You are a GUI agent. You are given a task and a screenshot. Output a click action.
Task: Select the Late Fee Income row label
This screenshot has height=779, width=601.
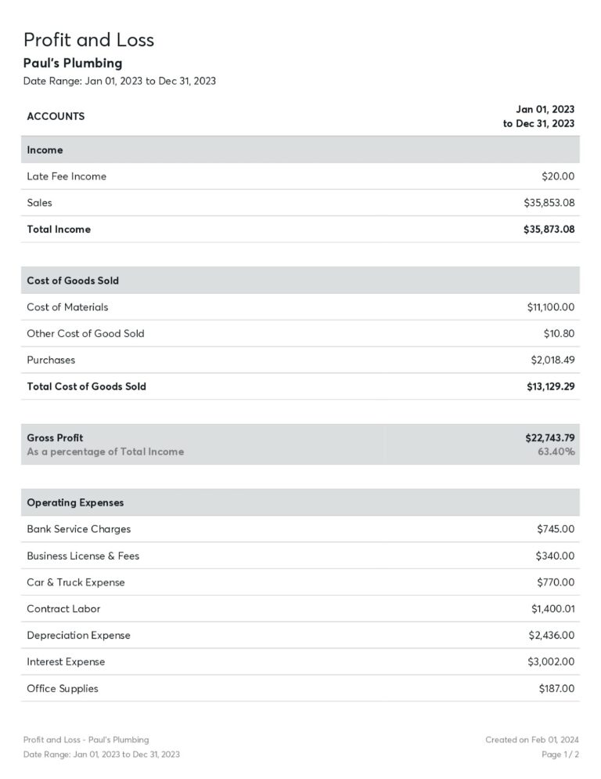(67, 176)
